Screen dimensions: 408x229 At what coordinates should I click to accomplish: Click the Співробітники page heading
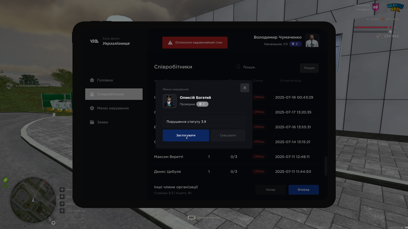[173, 67]
